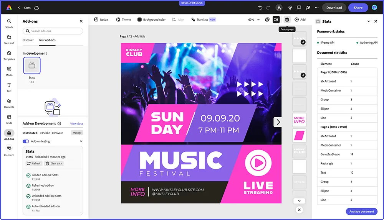This screenshot has width=384, height=220.
Task: Click the Background color swatch
Action: 140,20
